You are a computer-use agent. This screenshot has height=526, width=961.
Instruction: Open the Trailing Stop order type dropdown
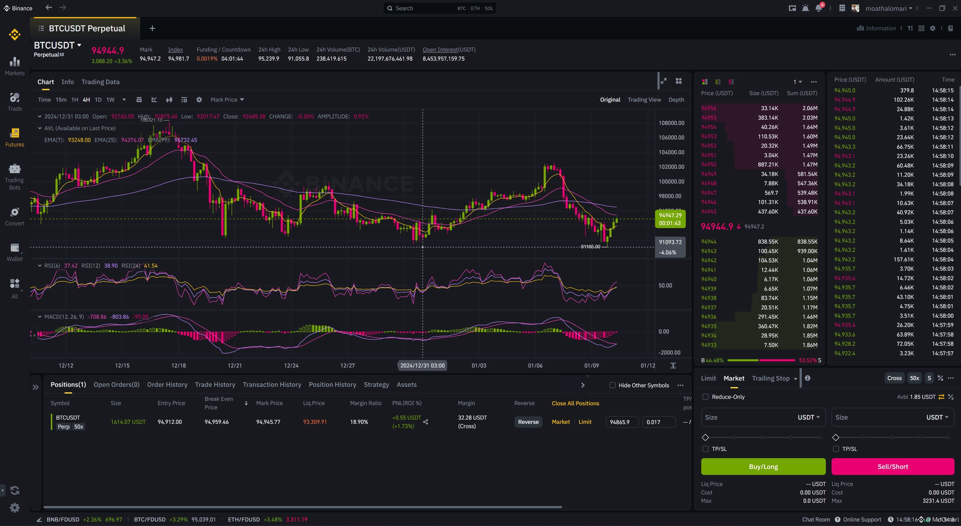795,379
